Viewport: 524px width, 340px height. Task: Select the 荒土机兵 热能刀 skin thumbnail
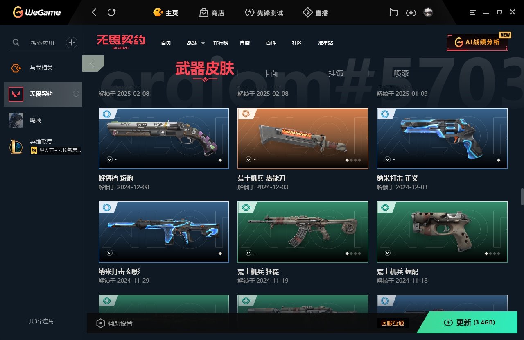click(303, 138)
